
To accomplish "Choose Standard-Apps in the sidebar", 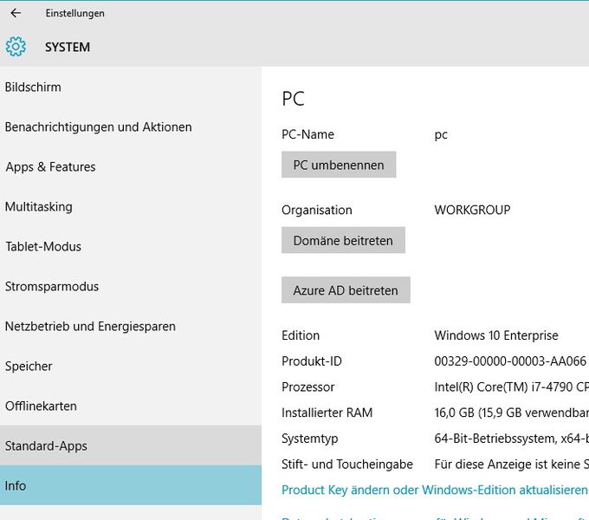I will (46, 446).
